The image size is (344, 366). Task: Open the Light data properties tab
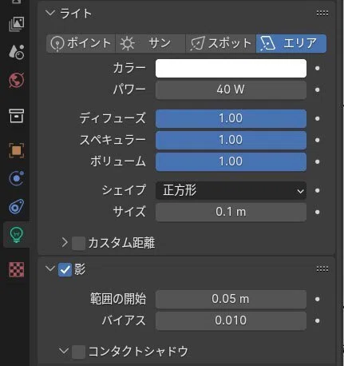tap(17, 235)
